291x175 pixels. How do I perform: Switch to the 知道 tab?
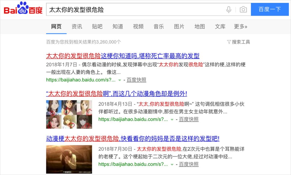pyautogui.click(x=118, y=26)
